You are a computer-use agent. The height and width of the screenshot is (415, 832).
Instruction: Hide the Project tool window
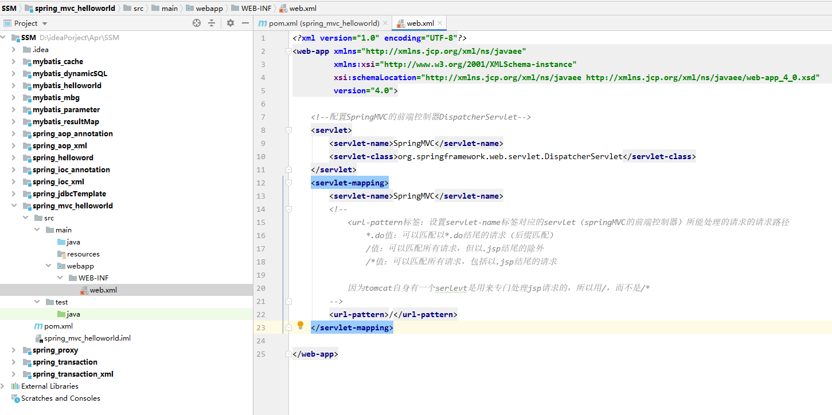(245, 23)
